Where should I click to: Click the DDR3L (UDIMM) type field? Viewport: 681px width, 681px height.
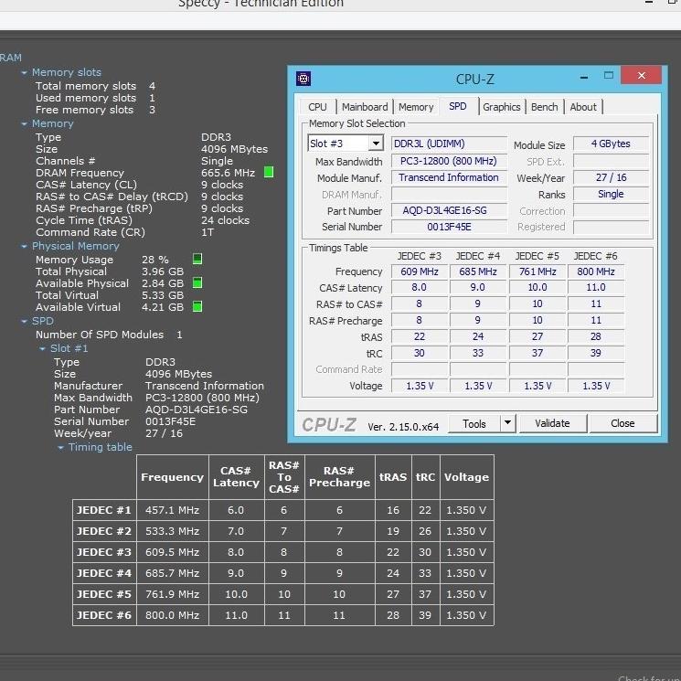[x=449, y=144]
